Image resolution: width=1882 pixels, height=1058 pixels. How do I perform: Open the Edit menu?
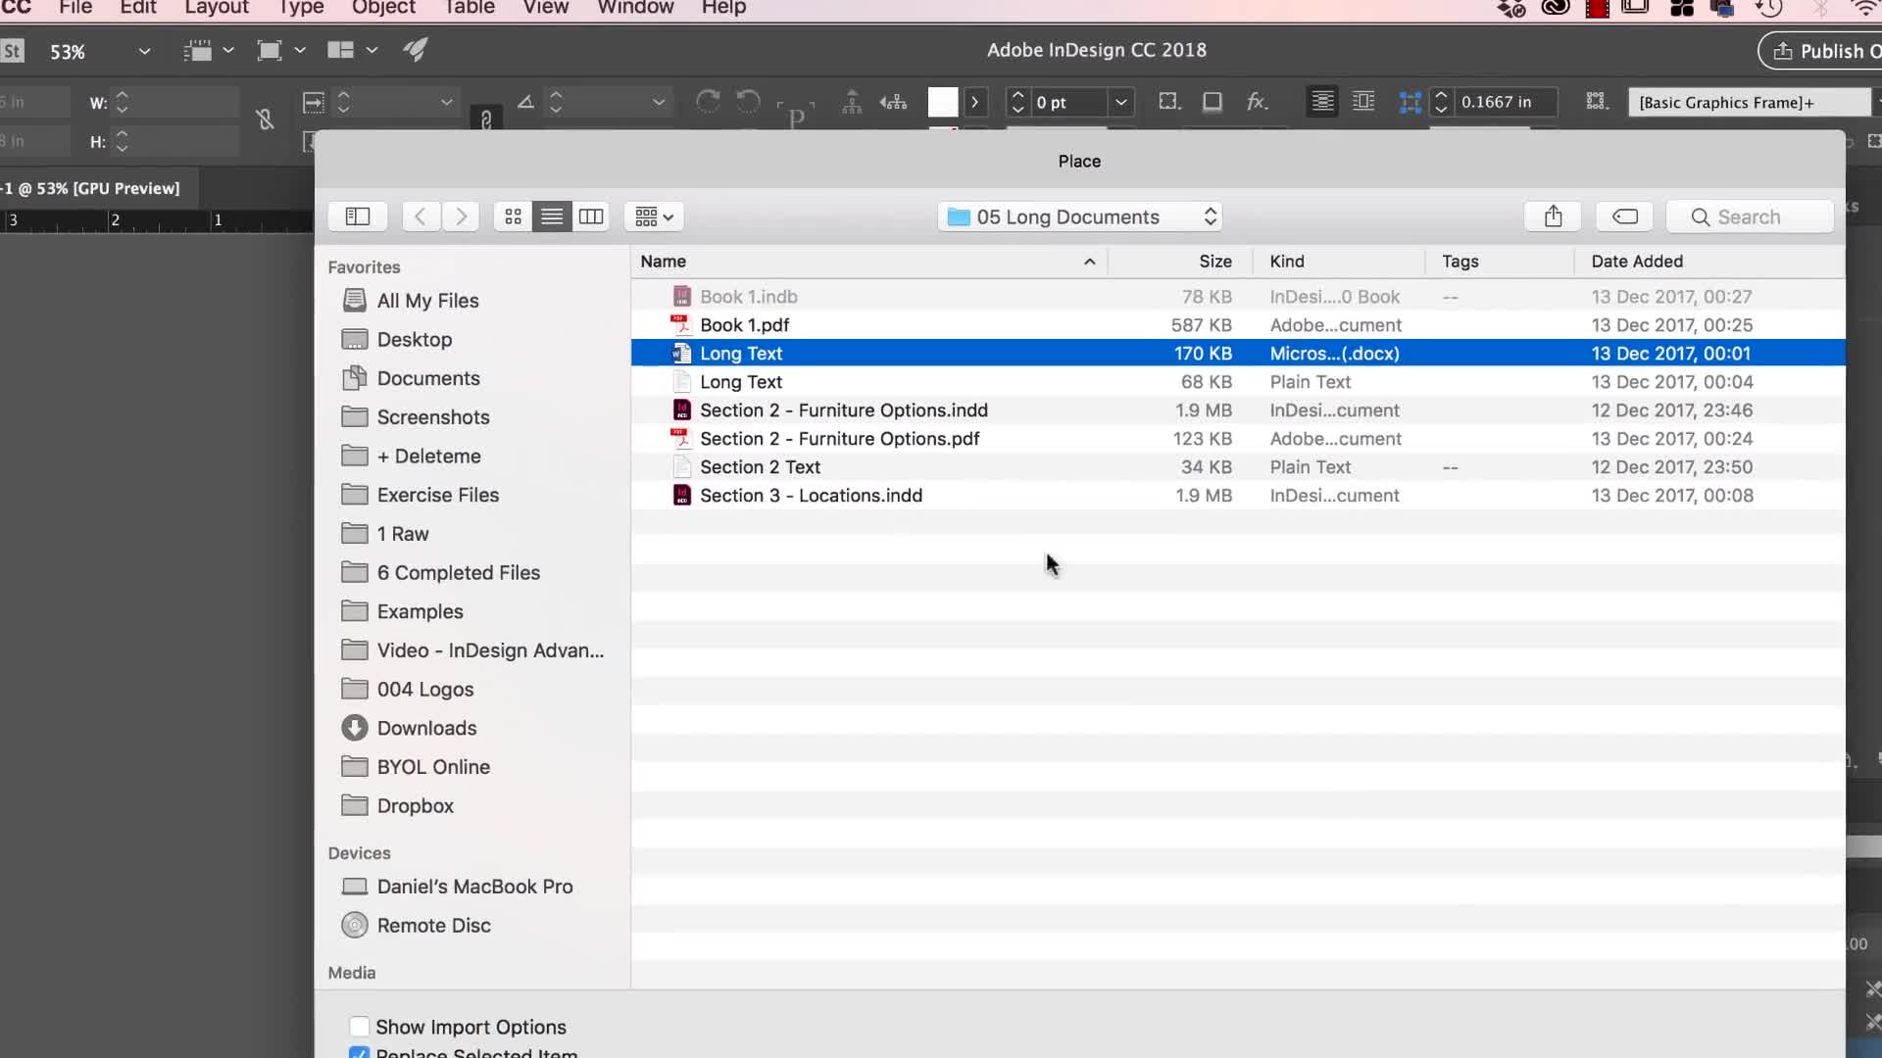pos(138,8)
